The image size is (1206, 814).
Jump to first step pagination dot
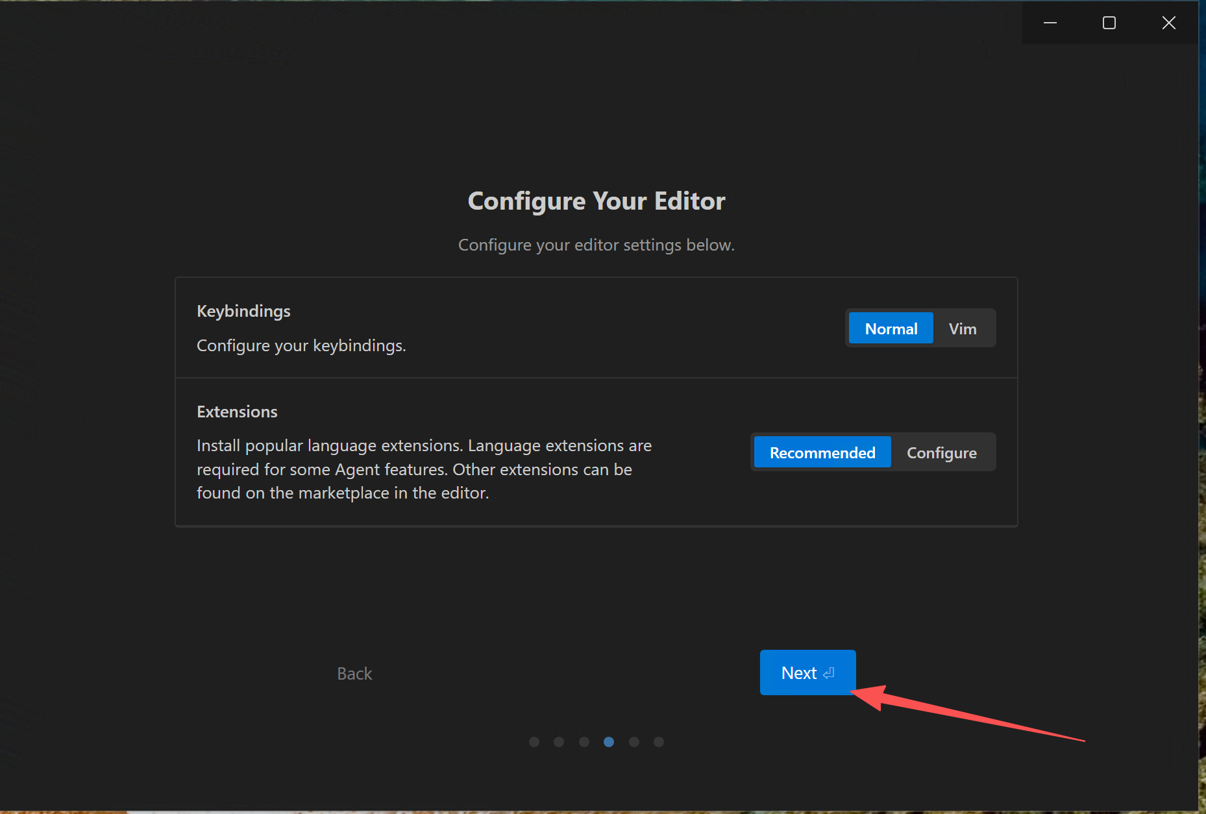coord(534,742)
